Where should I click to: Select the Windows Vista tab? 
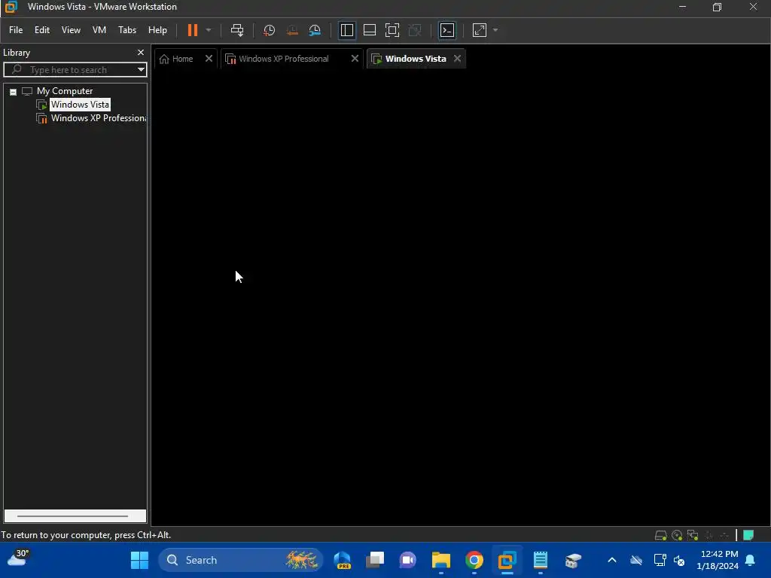tap(416, 59)
